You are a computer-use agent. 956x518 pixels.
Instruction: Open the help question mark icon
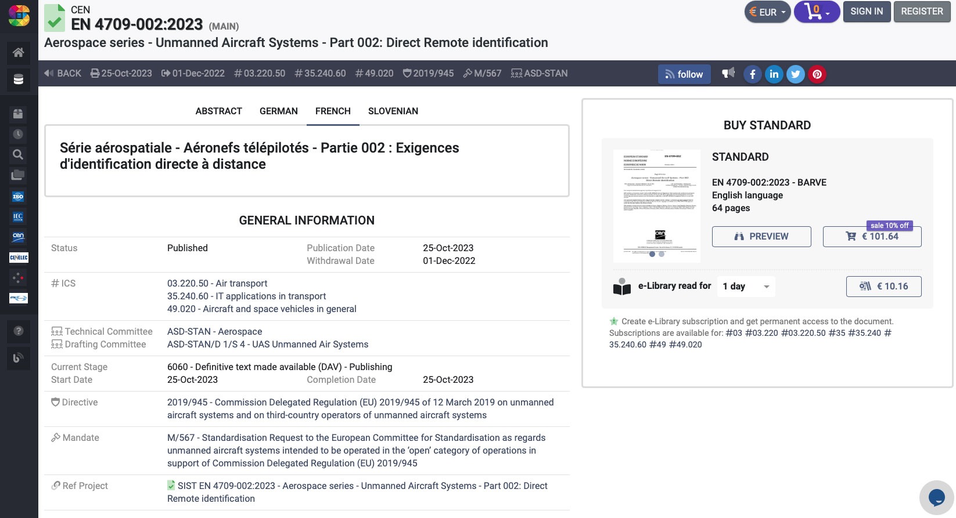(19, 331)
